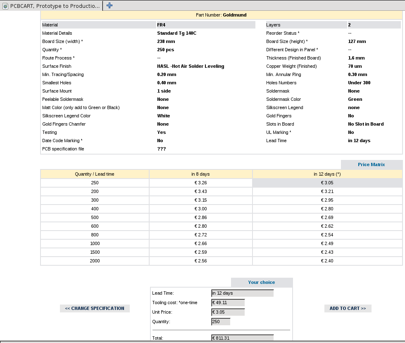Select price € 2.40 for 2000 in 12 days
The height and width of the screenshot is (343, 405).
click(x=327, y=261)
